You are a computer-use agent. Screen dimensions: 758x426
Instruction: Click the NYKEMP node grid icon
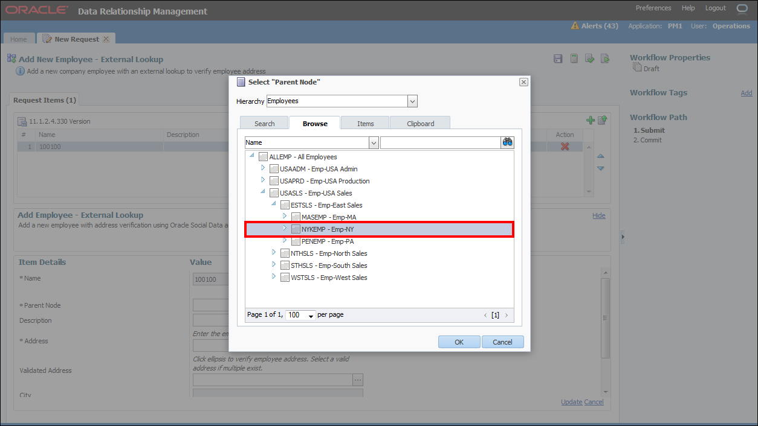point(296,229)
